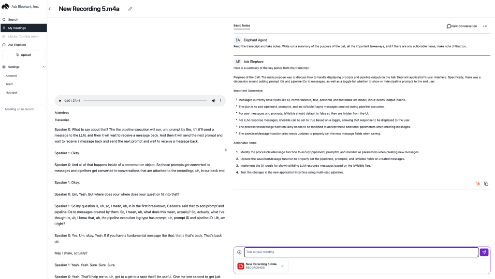Open audio player more options menu
This screenshot has height=279, width=495.
click(220, 101)
